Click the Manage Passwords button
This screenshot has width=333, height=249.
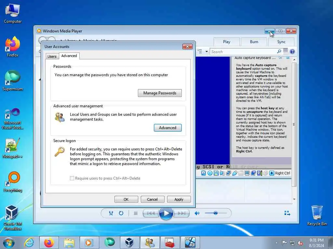(x=160, y=93)
